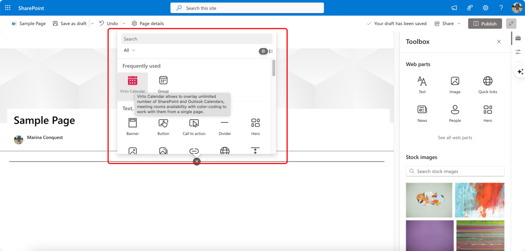Select the floral stock image thumbnail

click(429, 200)
